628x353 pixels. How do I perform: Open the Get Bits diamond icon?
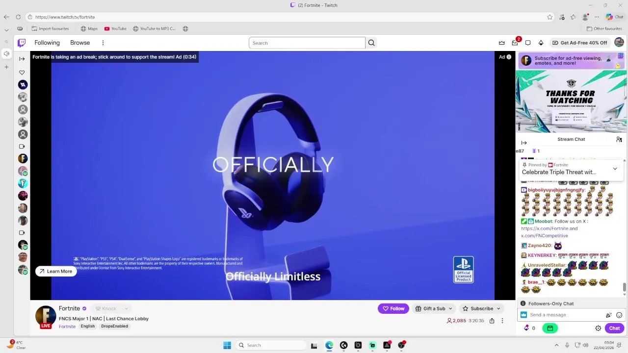[541, 43]
